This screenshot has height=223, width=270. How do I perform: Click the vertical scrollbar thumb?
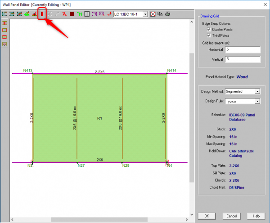192,118
